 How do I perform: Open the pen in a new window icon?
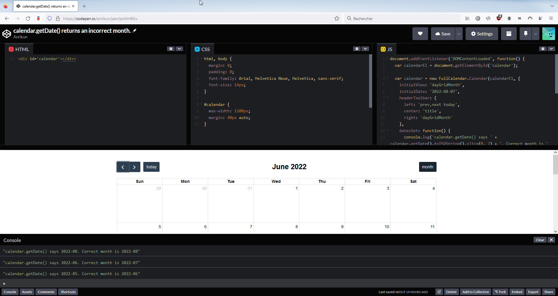point(439,292)
